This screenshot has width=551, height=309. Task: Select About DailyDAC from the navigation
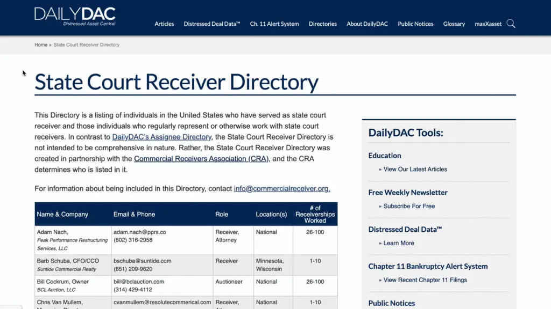[367, 24]
